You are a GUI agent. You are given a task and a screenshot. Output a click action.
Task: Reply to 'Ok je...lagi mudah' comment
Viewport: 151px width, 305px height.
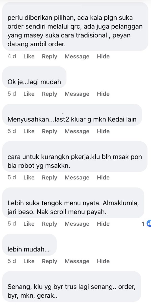tap(50, 94)
